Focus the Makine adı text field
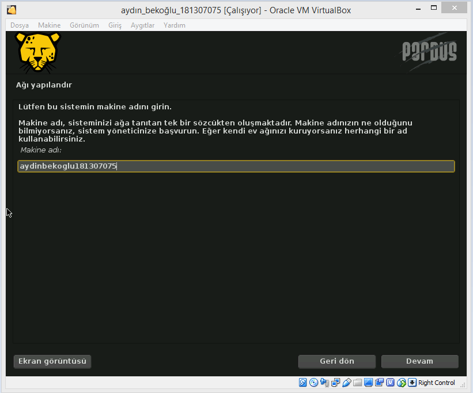 [236, 166]
